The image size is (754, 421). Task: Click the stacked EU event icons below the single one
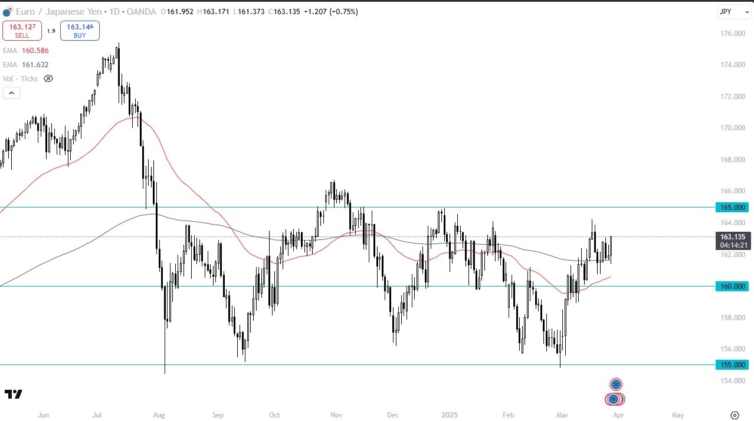pos(615,399)
